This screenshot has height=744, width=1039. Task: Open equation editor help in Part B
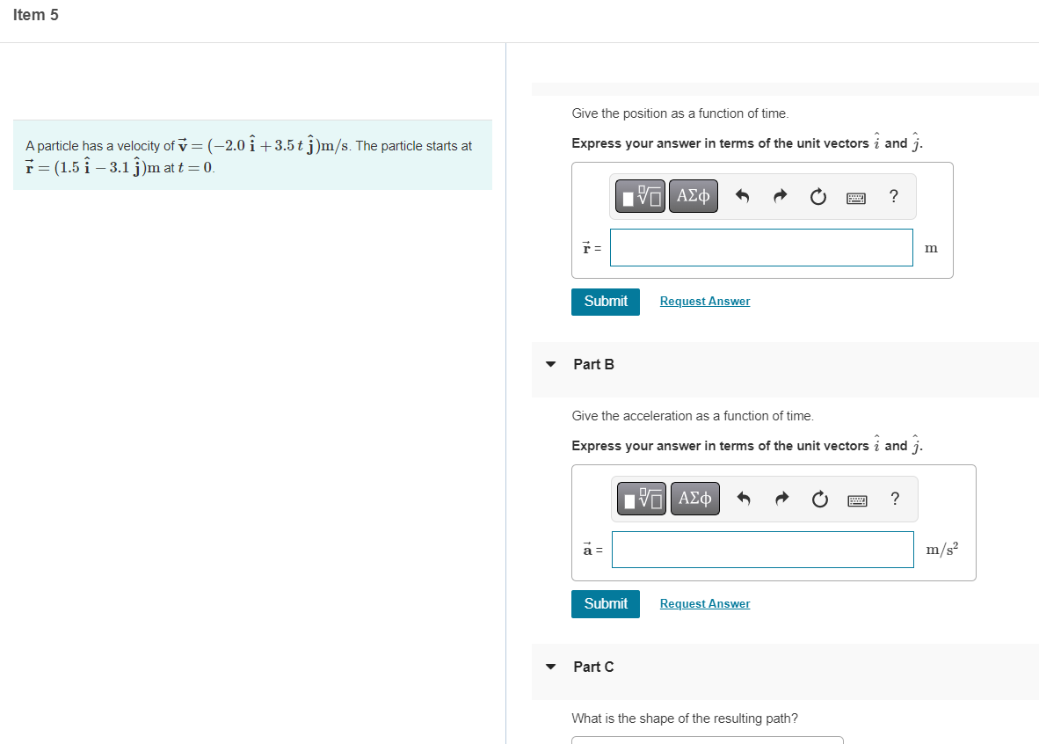click(x=895, y=499)
